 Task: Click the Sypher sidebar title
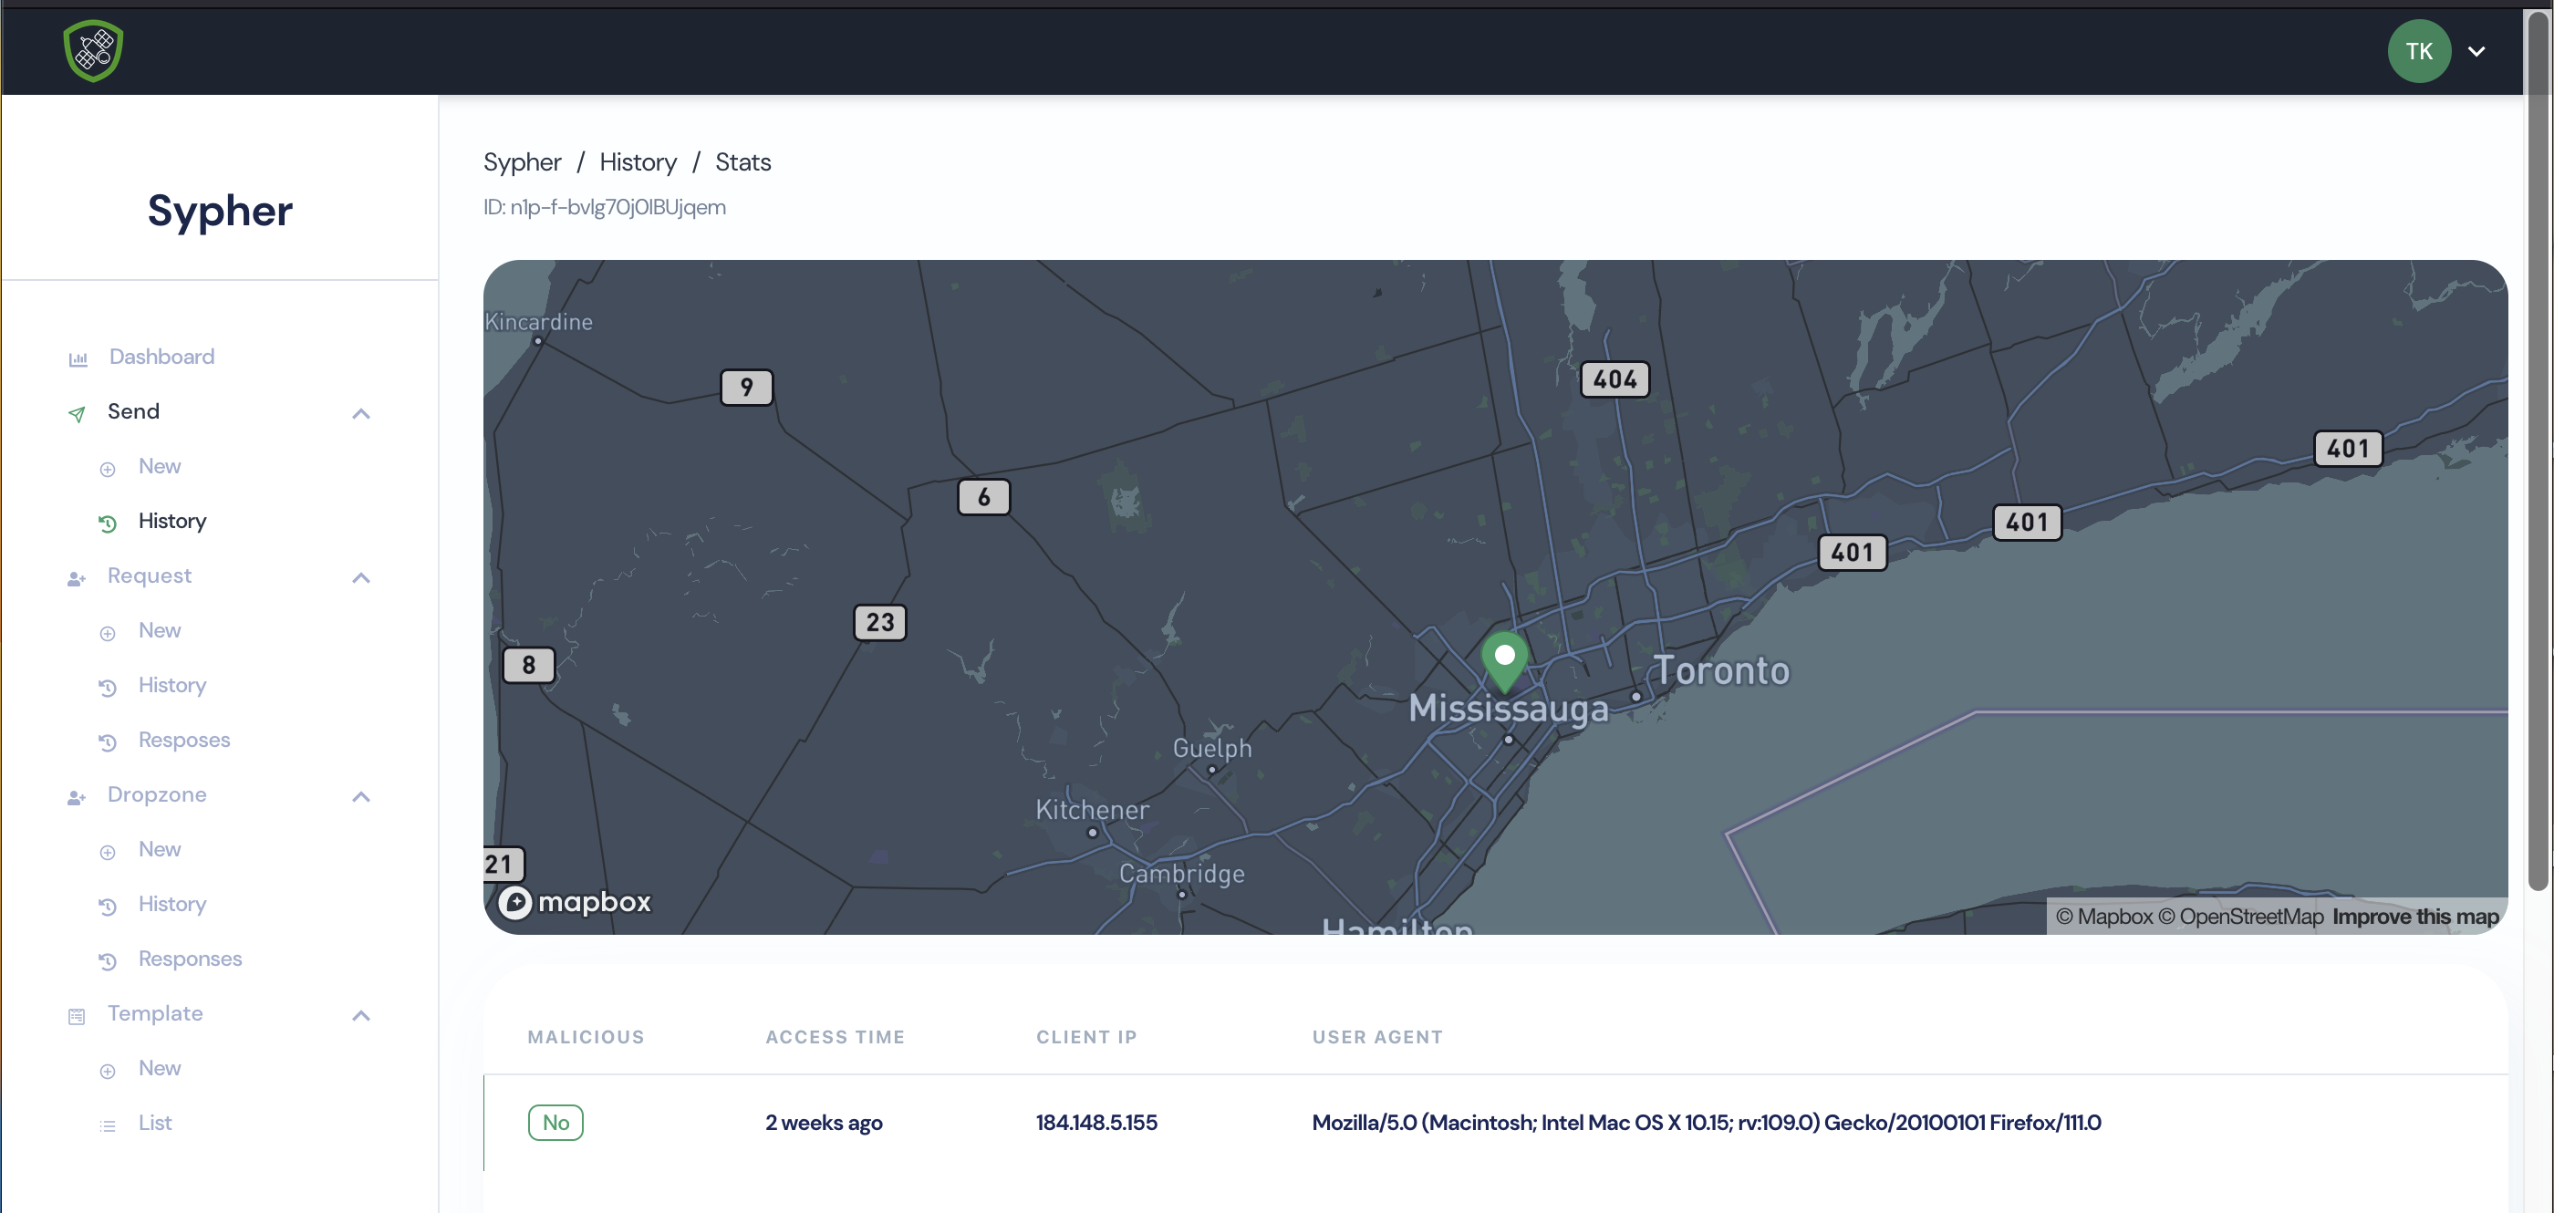tap(220, 211)
